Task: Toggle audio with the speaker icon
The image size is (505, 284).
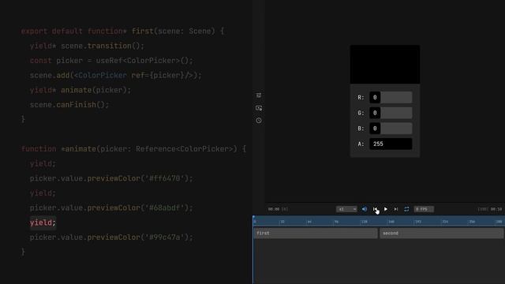Action: point(365,209)
